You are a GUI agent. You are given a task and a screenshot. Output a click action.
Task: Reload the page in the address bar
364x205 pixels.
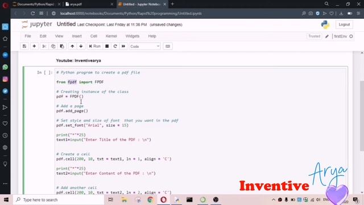click(33, 13)
